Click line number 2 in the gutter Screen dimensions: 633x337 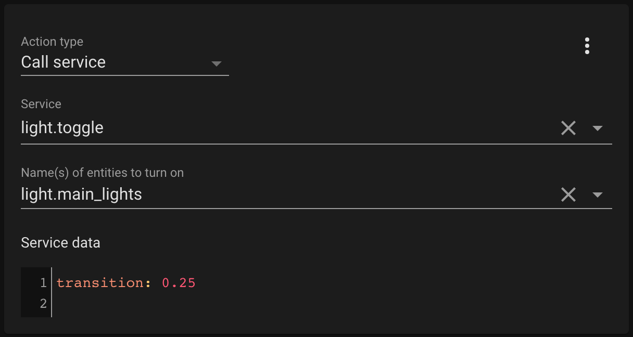(x=43, y=303)
